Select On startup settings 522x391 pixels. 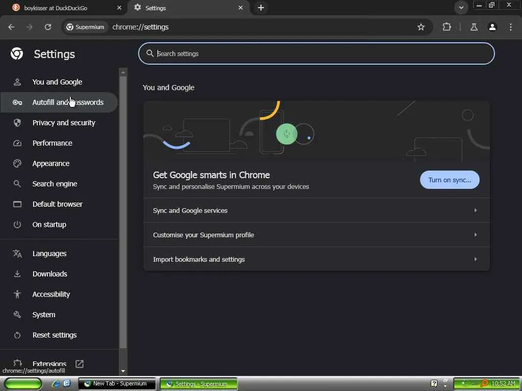click(x=59, y=225)
